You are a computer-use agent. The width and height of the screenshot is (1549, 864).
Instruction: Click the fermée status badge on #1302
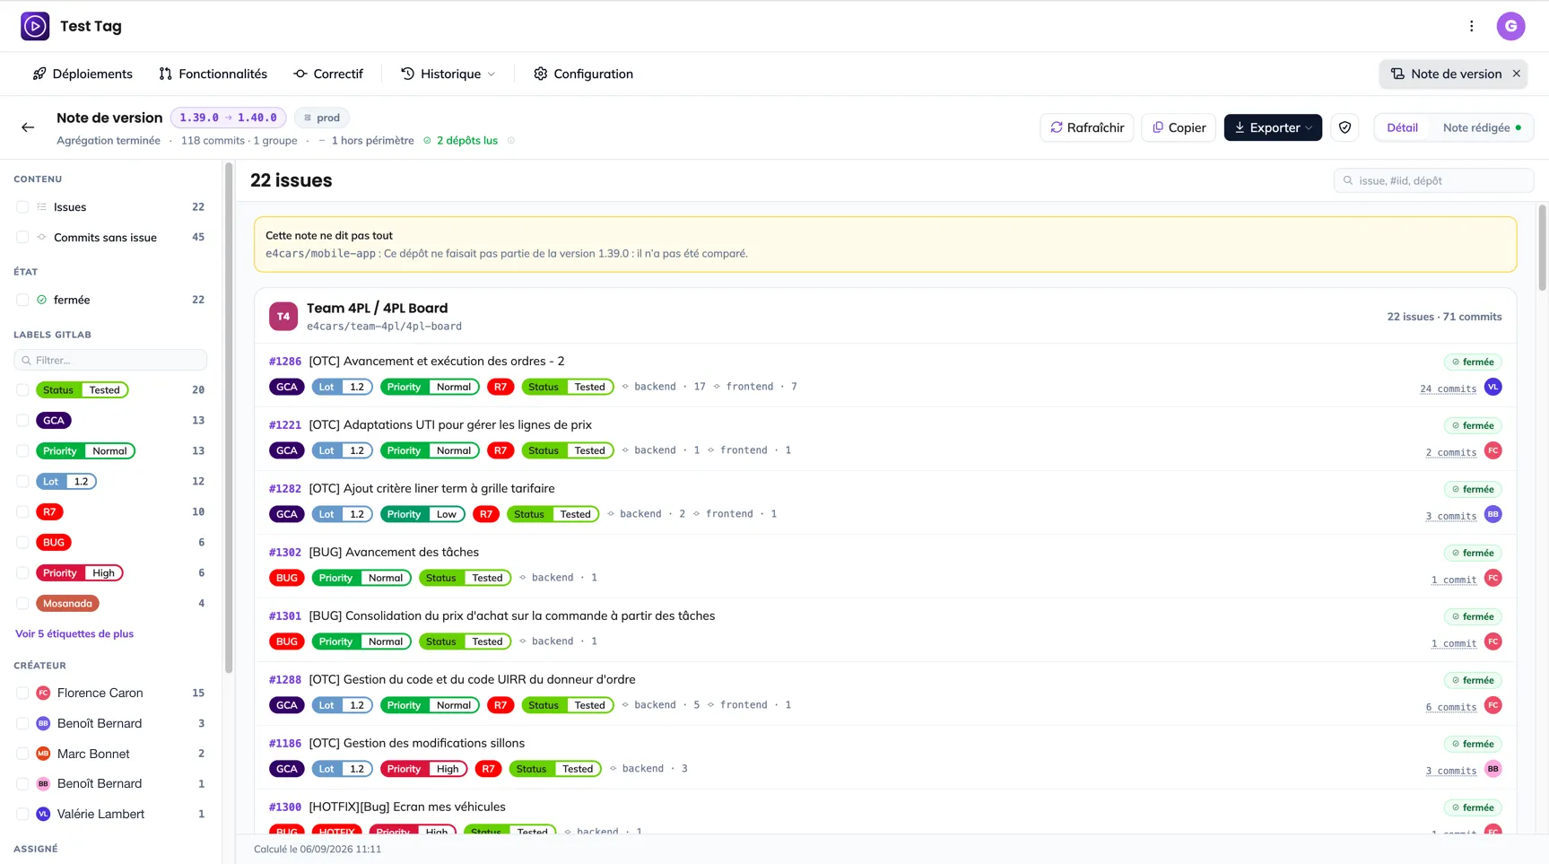[x=1473, y=553]
